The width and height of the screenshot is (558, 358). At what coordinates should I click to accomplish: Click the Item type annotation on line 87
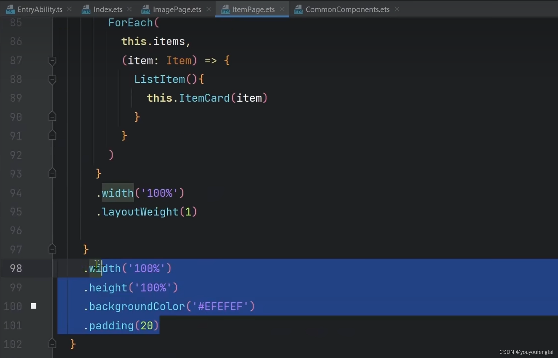[179, 61]
